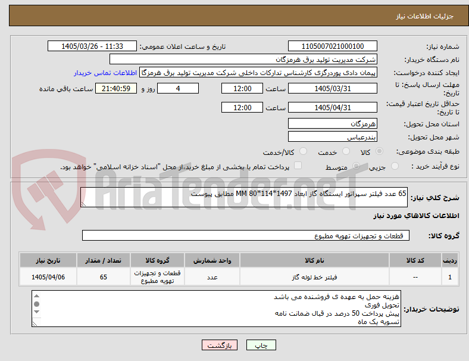Click the response deadline time 12:00 field
The height and width of the screenshot is (361, 469).
pyautogui.click(x=242, y=89)
